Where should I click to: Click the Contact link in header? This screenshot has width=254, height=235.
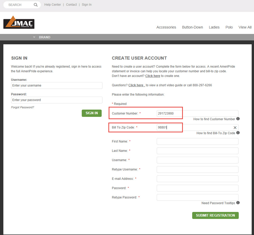71,5
